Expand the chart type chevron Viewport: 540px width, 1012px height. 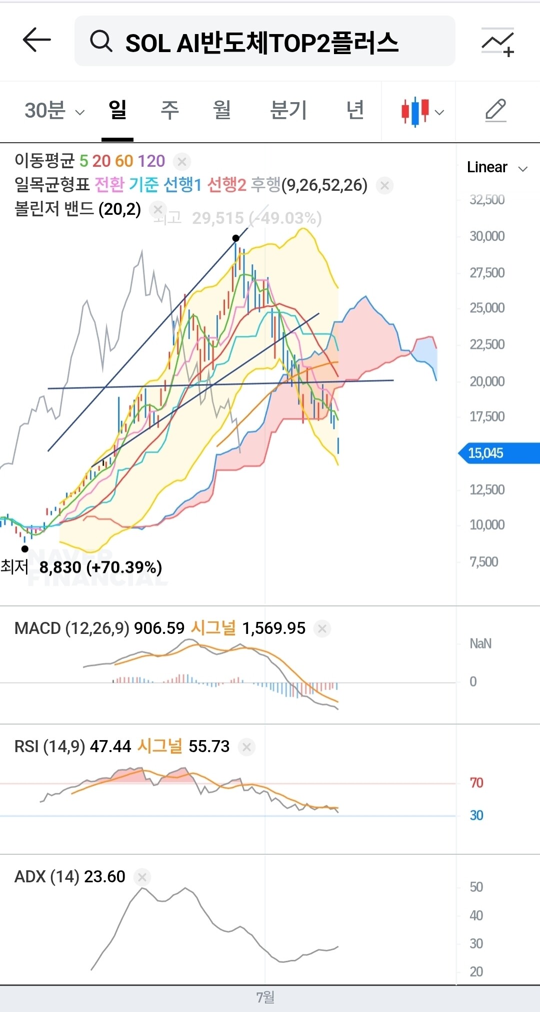pos(439,112)
